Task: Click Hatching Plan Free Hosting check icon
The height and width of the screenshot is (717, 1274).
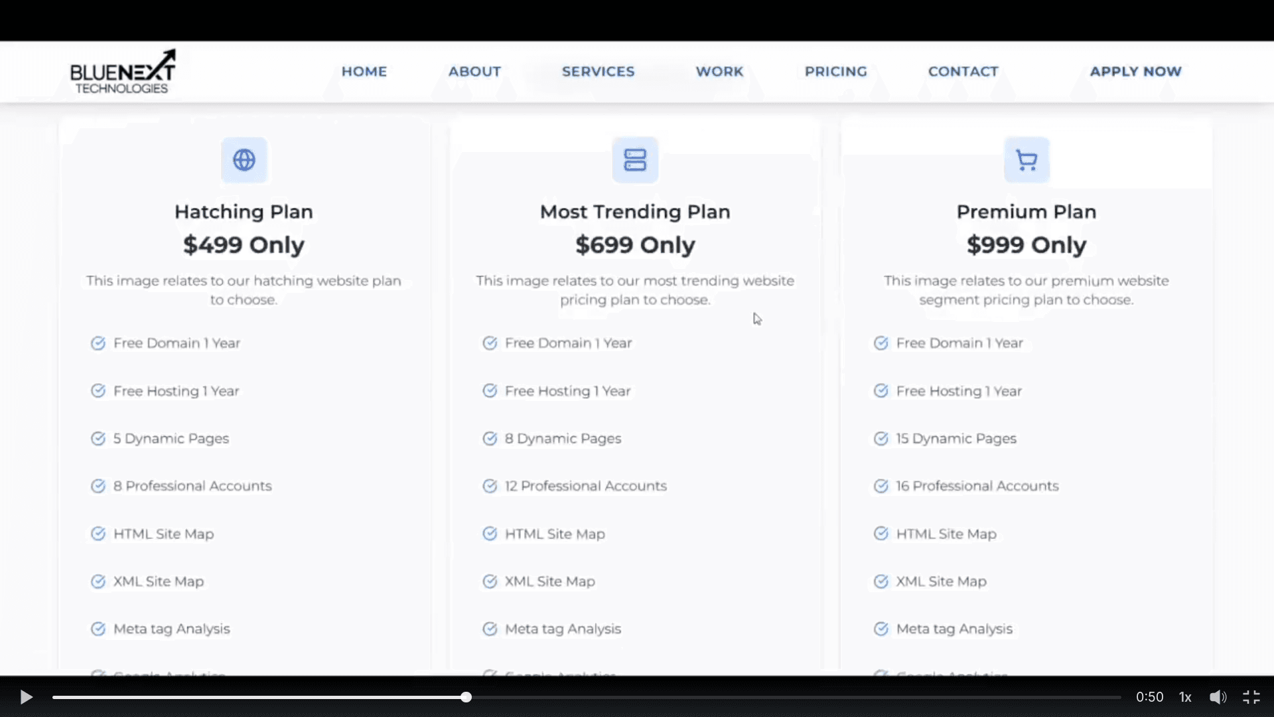Action: (x=98, y=391)
